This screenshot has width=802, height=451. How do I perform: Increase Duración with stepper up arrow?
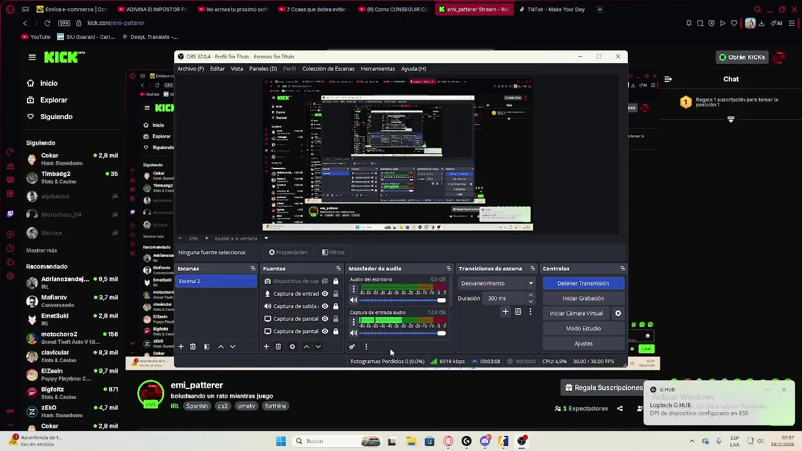point(531,296)
